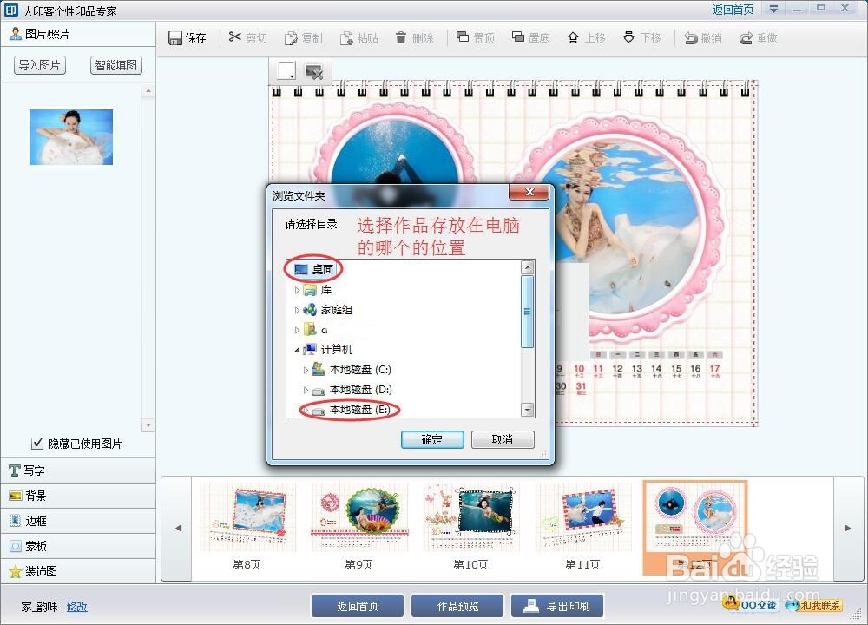868x625 pixels.
Task: Click the 粘贴 paste icon
Action: (358, 37)
